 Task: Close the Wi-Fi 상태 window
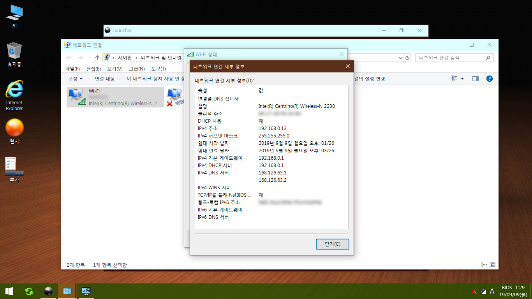pyautogui.click(x=342, y=54)
